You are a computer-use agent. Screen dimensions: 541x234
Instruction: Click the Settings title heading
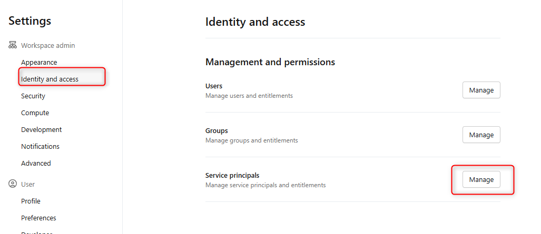point(30,21)
